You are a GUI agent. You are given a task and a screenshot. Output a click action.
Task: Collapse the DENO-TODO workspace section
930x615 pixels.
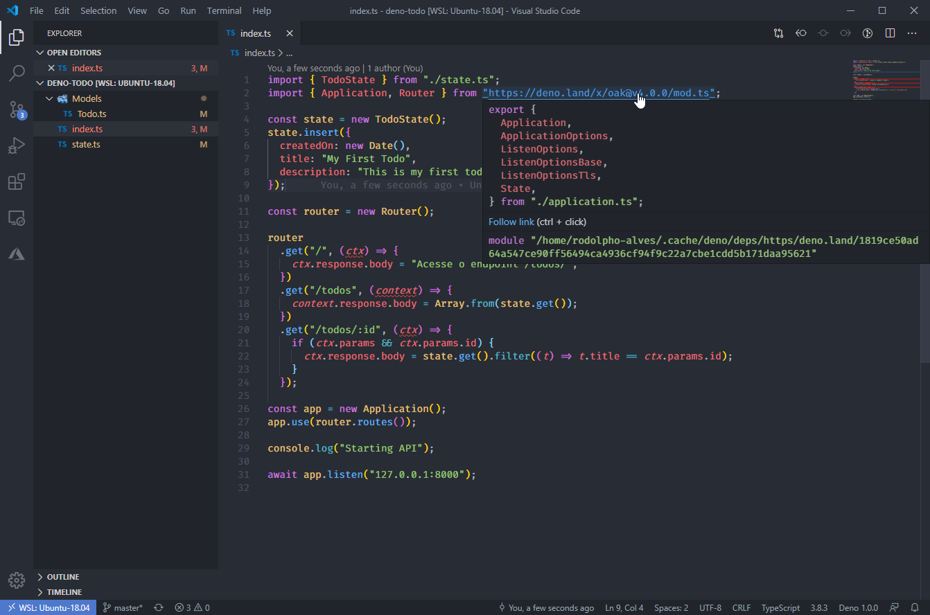[x=126, y=83]
